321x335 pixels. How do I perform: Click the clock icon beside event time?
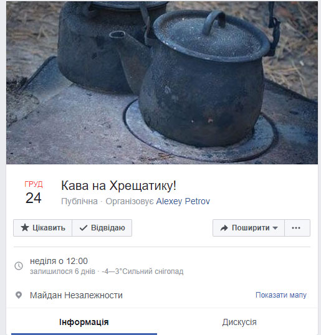point(19,266)
